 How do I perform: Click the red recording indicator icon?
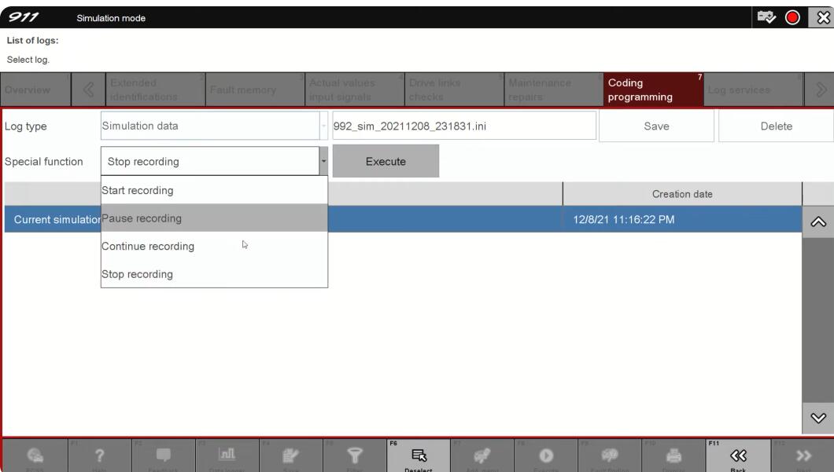tap(792, 14)
